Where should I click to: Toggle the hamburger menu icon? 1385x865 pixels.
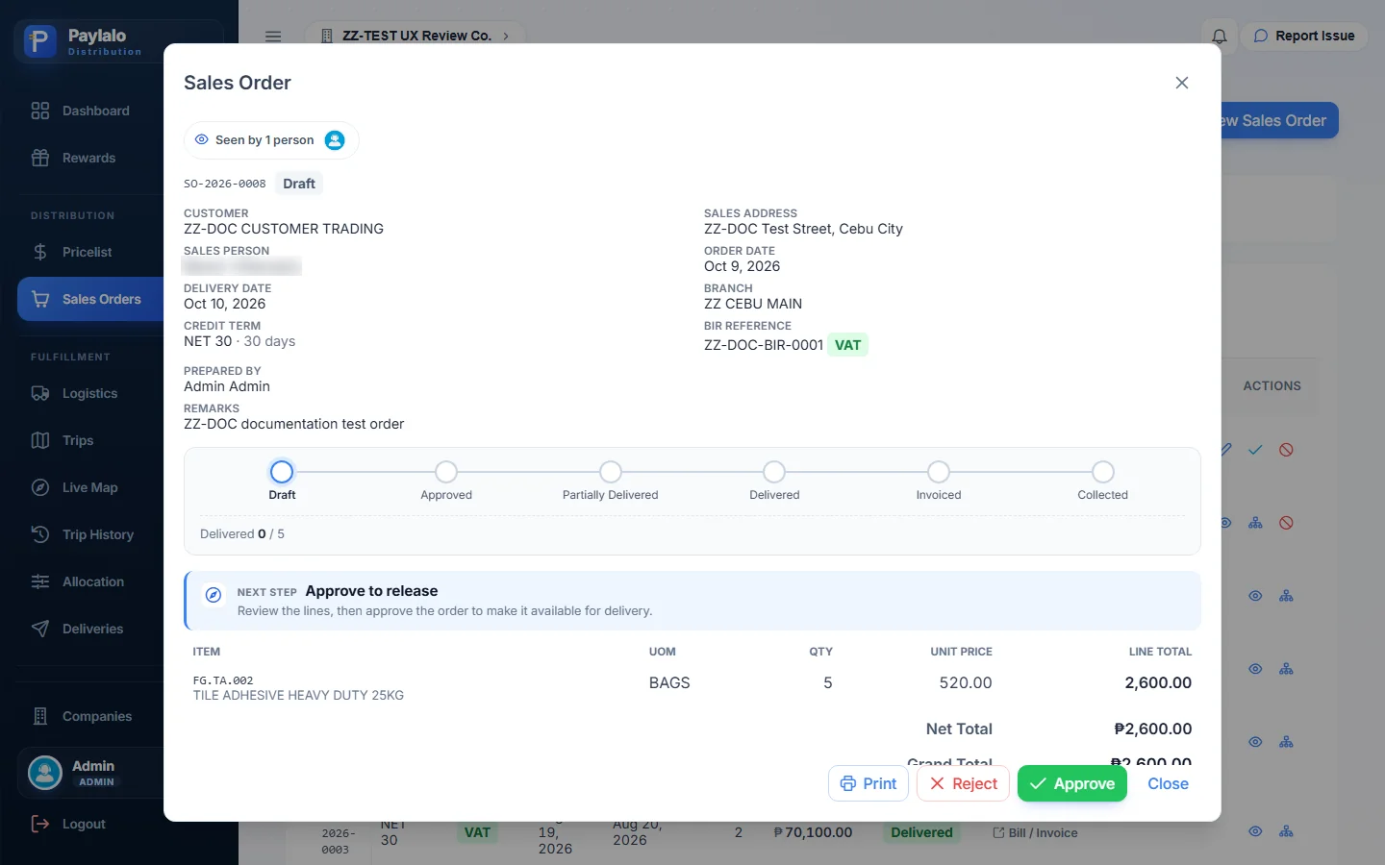click(x=273, y=36)
